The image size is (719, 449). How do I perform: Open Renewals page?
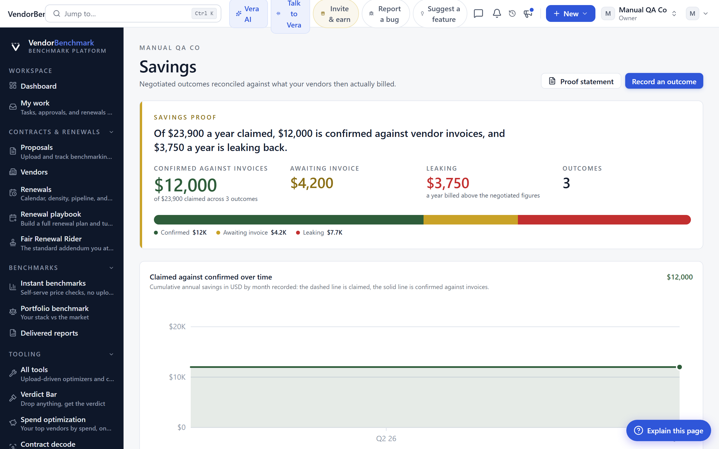[62, 193]
